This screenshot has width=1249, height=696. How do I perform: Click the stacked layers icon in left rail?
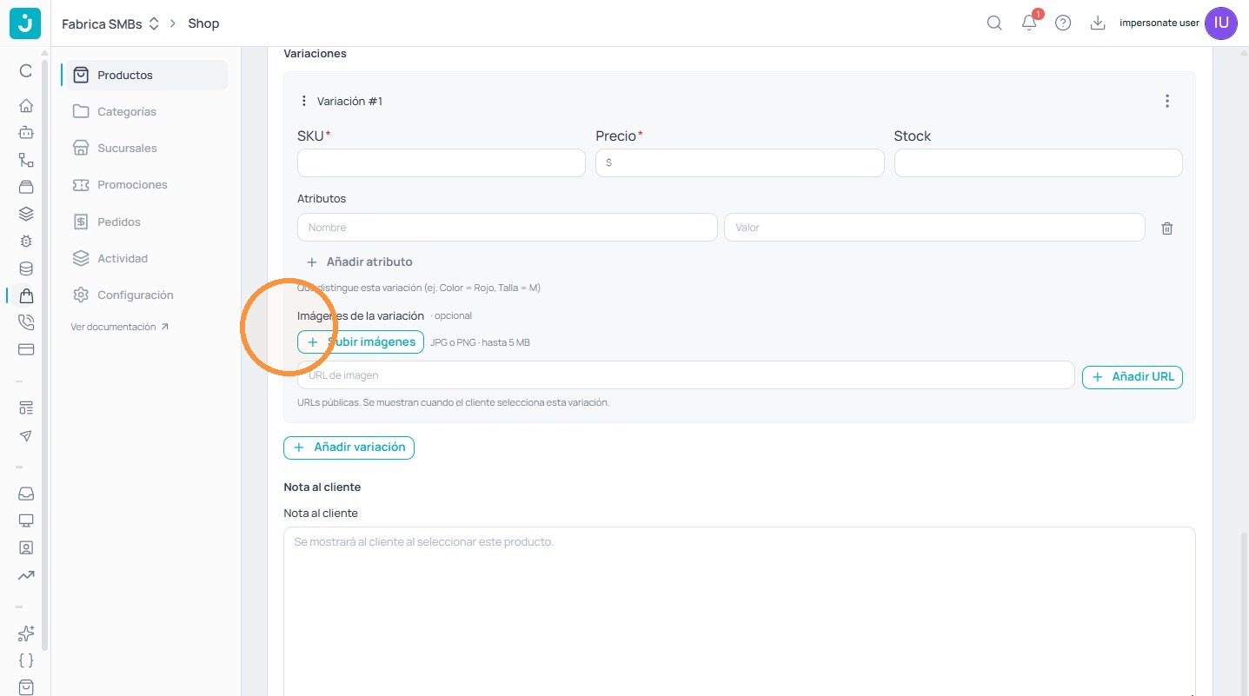click(x=26, y=214)
